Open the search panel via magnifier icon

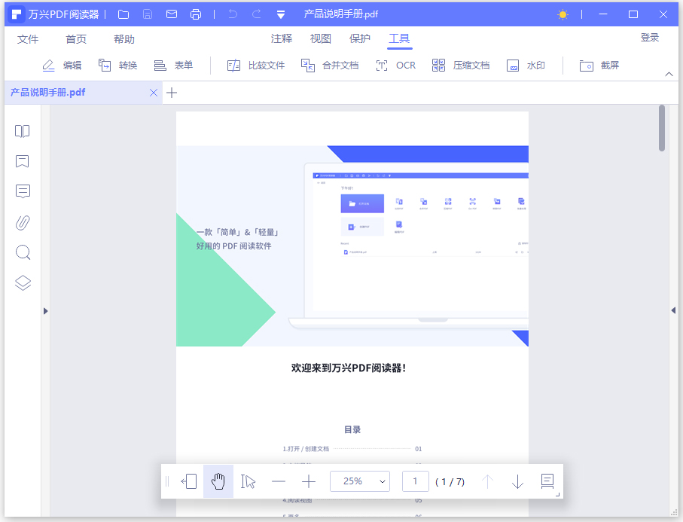click(x=22, y=252)
